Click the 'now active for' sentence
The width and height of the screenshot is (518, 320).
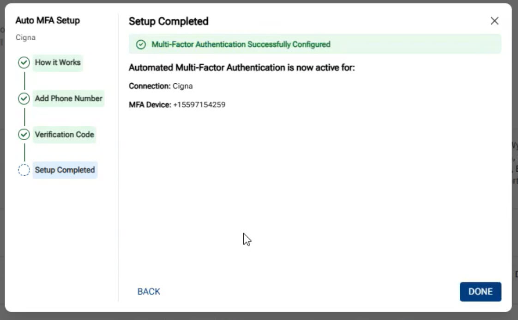coord(241,68)
